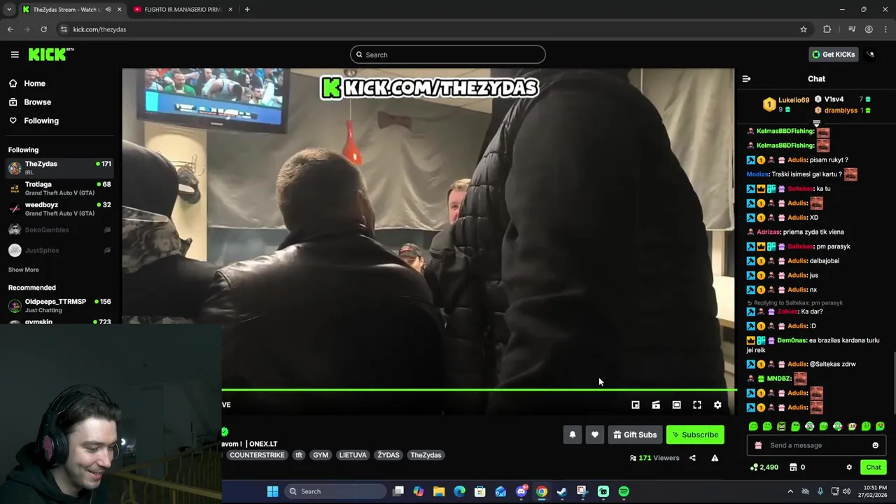Open the emoji picker in chat input
The height and width of the screenshot is (504, 896).
click(x=875, y=445)
